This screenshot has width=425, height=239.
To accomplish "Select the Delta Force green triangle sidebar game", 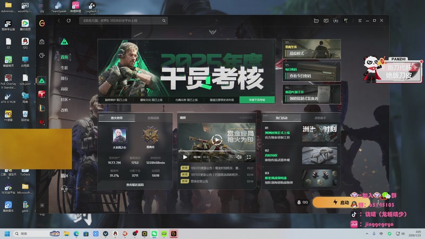I will (42, 81).
